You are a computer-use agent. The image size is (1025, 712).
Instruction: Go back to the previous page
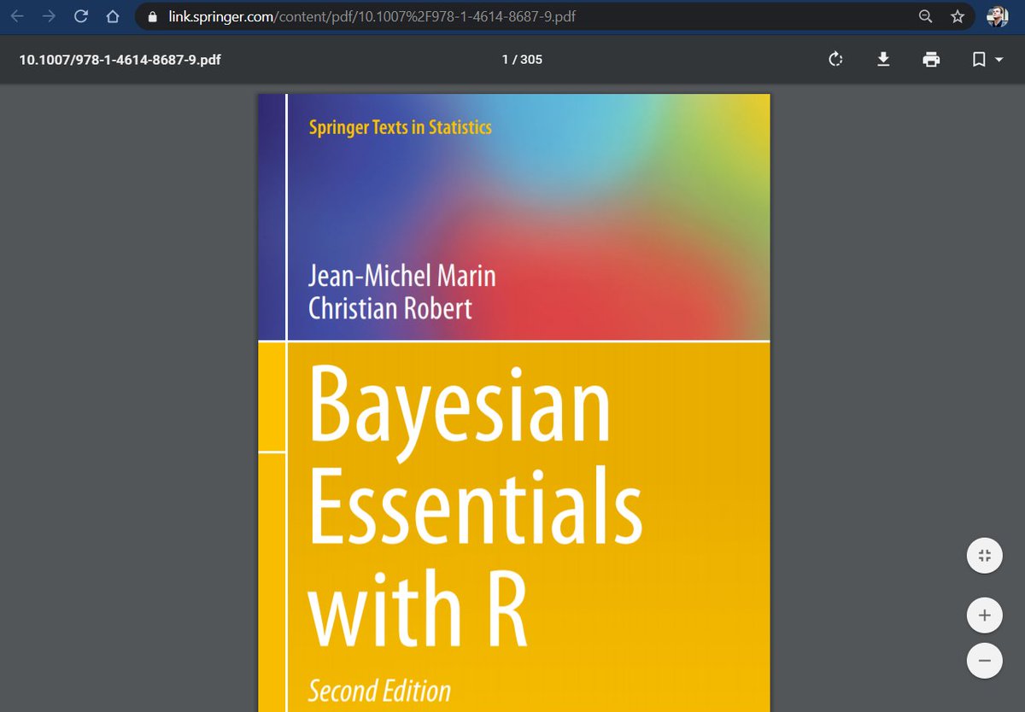coord(18,16)
